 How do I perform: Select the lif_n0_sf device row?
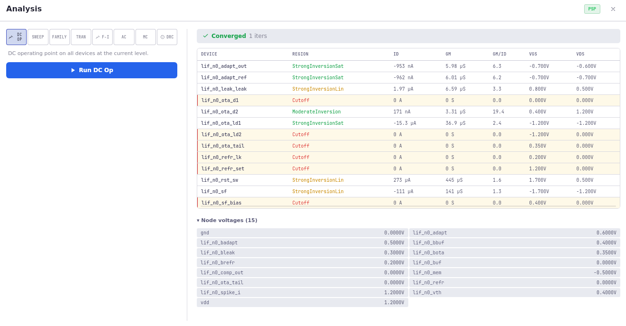pyautogui.click(x=408, y=192)
